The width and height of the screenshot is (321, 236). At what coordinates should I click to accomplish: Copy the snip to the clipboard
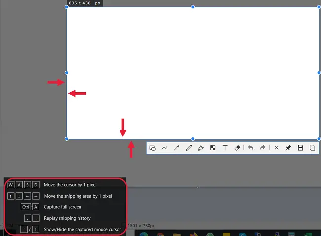[x=312, y=148]
